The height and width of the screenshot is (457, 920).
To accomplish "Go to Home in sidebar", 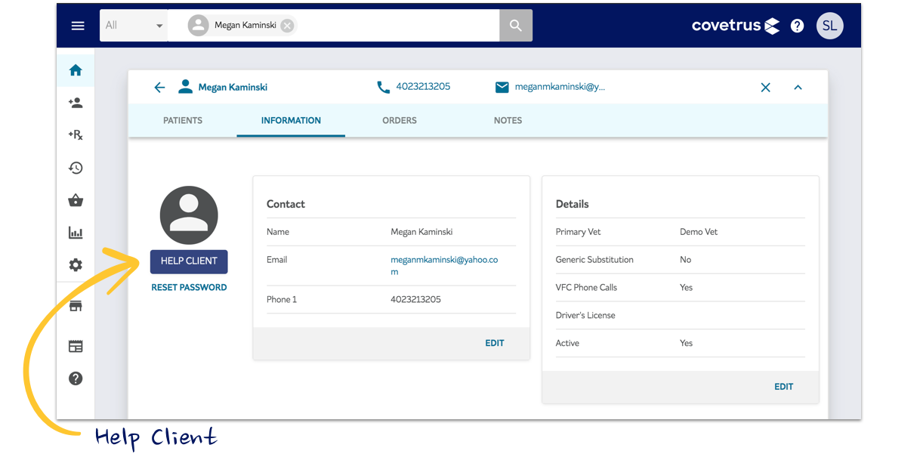I will (x=76, y=70).
